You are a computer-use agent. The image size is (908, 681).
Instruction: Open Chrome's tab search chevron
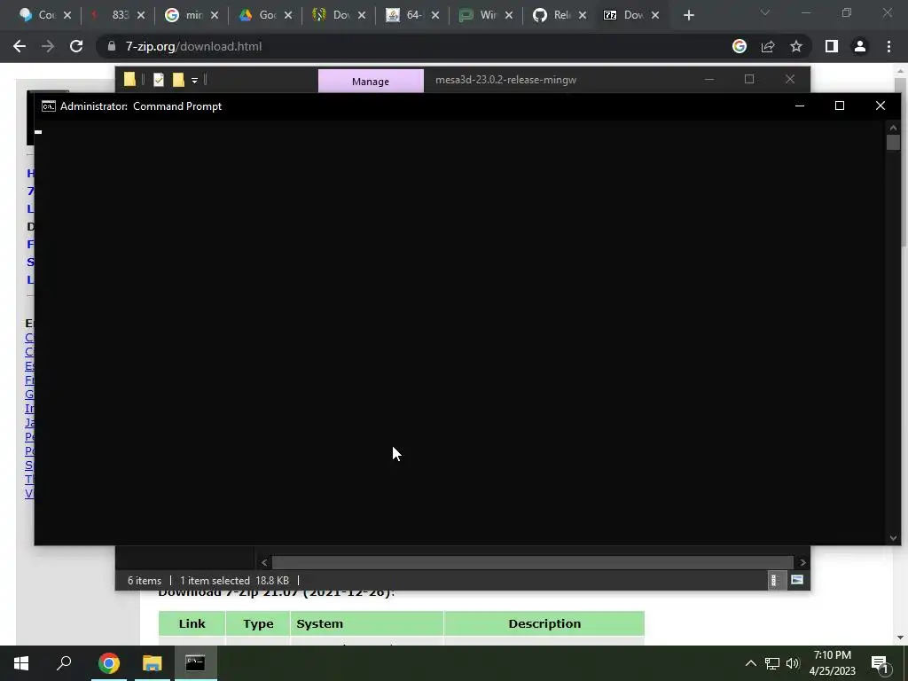765,12
